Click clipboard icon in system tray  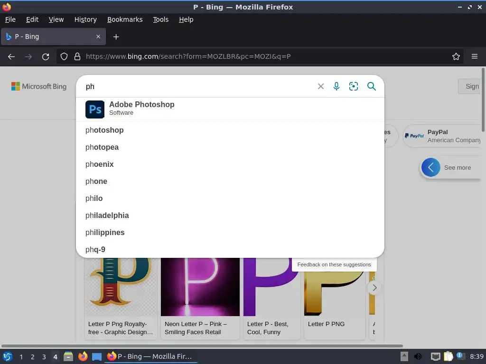448,356
